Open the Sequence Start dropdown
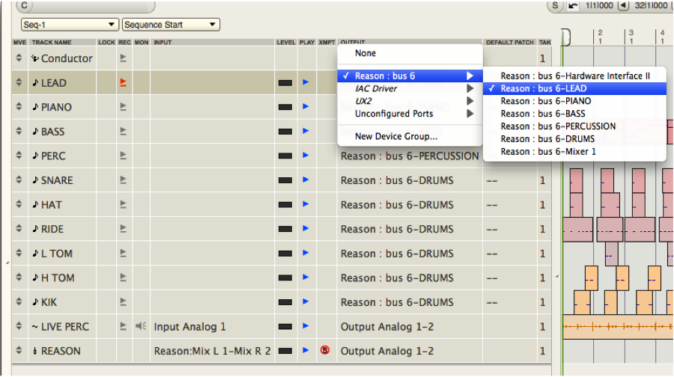The height and width of the screenshot is (377, 674). (171, 25)
